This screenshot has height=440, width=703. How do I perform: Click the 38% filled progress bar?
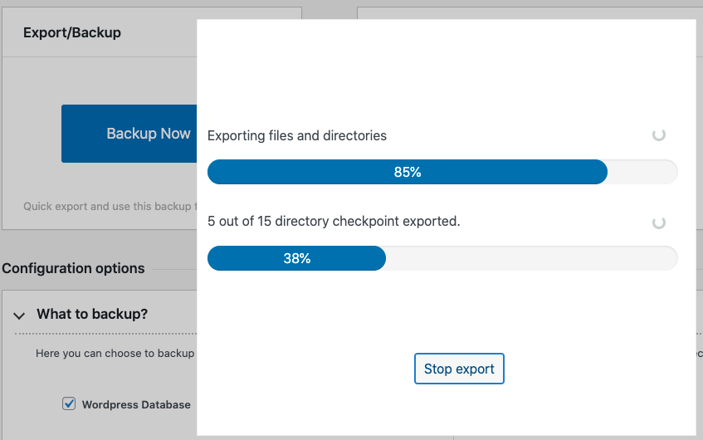click(296, 258)
